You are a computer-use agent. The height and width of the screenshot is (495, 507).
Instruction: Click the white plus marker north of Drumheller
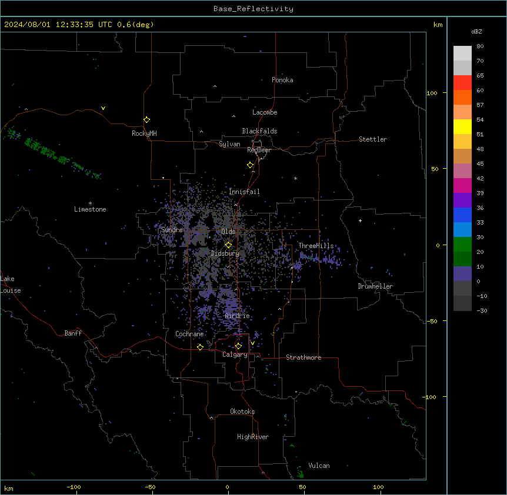pyautogui.click(x=360, y=220)
